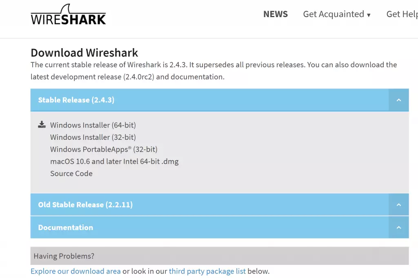
Task: Click the Stable Release (2.4.3) header bar
Action: [x=204, y=100]
